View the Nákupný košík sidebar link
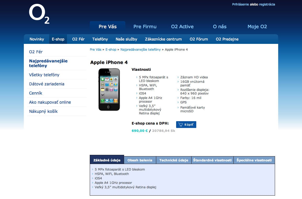Image resolution: width=302 pixels, height=199 pixels. point(43,111)
